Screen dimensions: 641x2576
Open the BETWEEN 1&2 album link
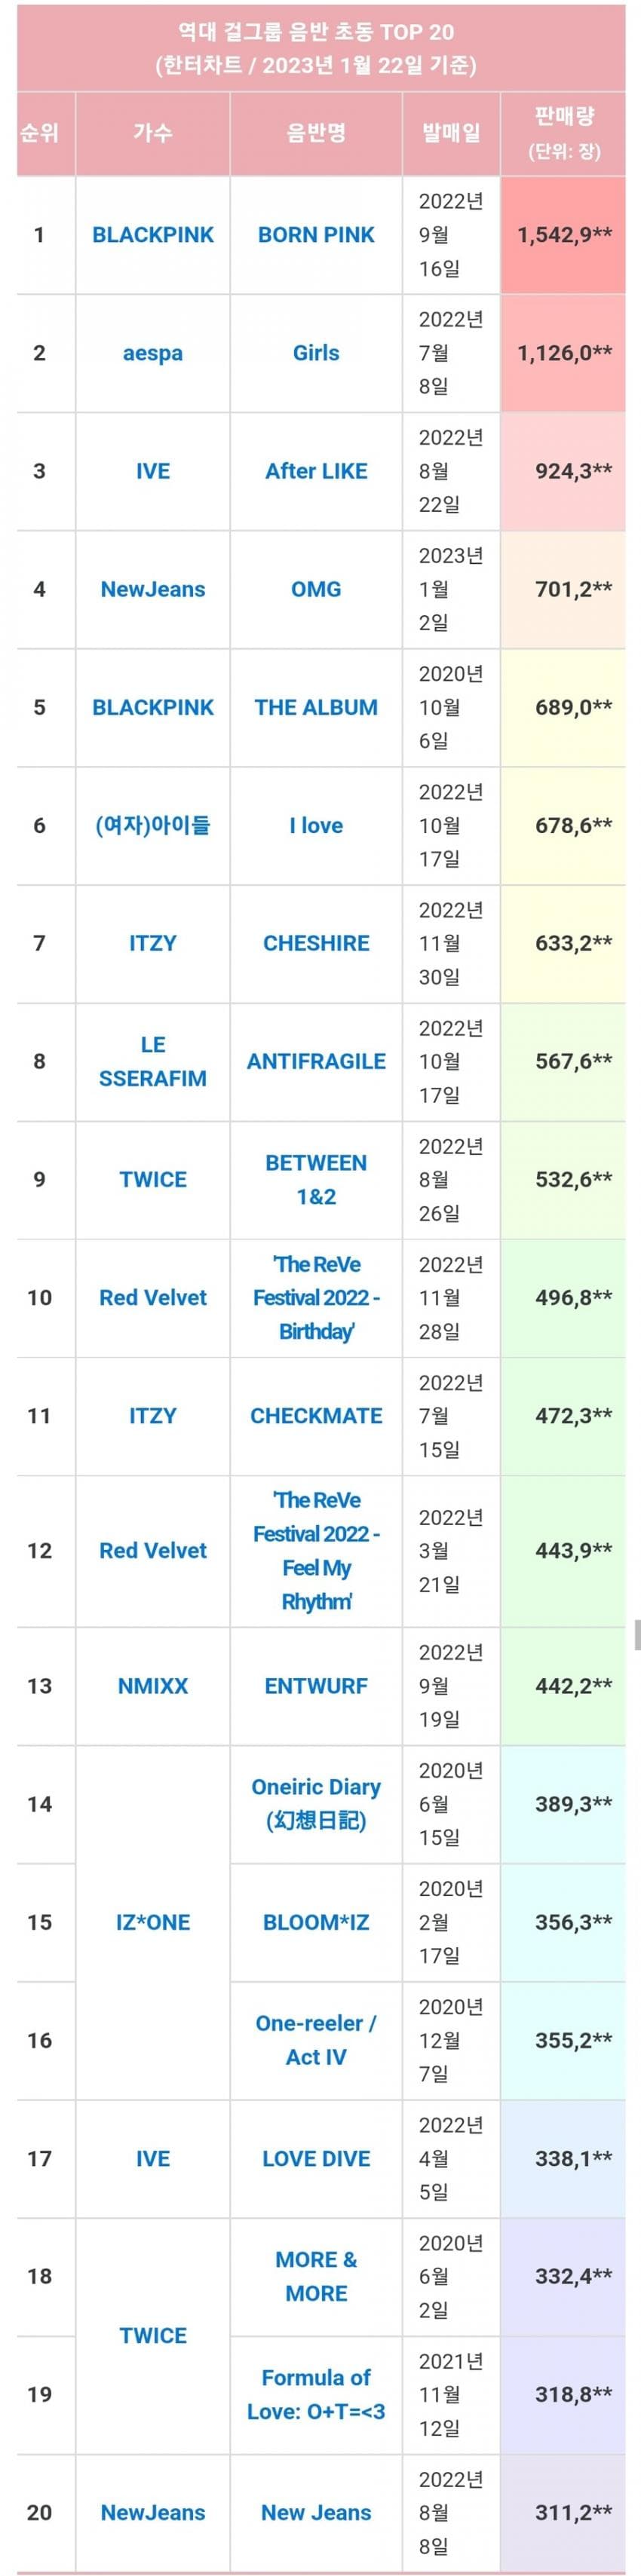tap(316, 1179)
